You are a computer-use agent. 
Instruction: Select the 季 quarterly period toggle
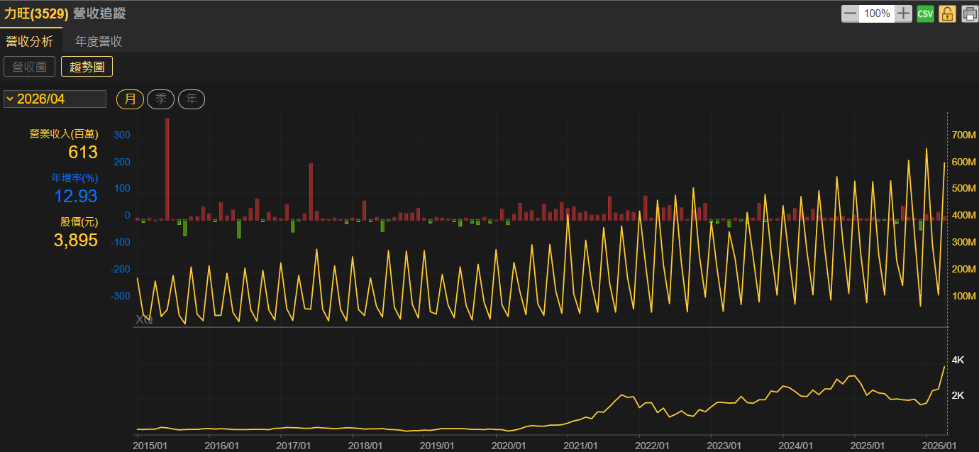(161, 99)
